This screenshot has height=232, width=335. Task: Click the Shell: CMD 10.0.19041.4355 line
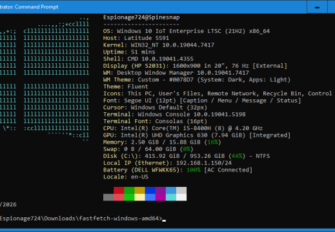tap(148, 59)
